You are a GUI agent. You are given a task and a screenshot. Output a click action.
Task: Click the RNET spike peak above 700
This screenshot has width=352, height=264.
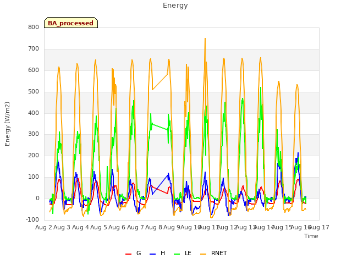click(x=205, y=39)
